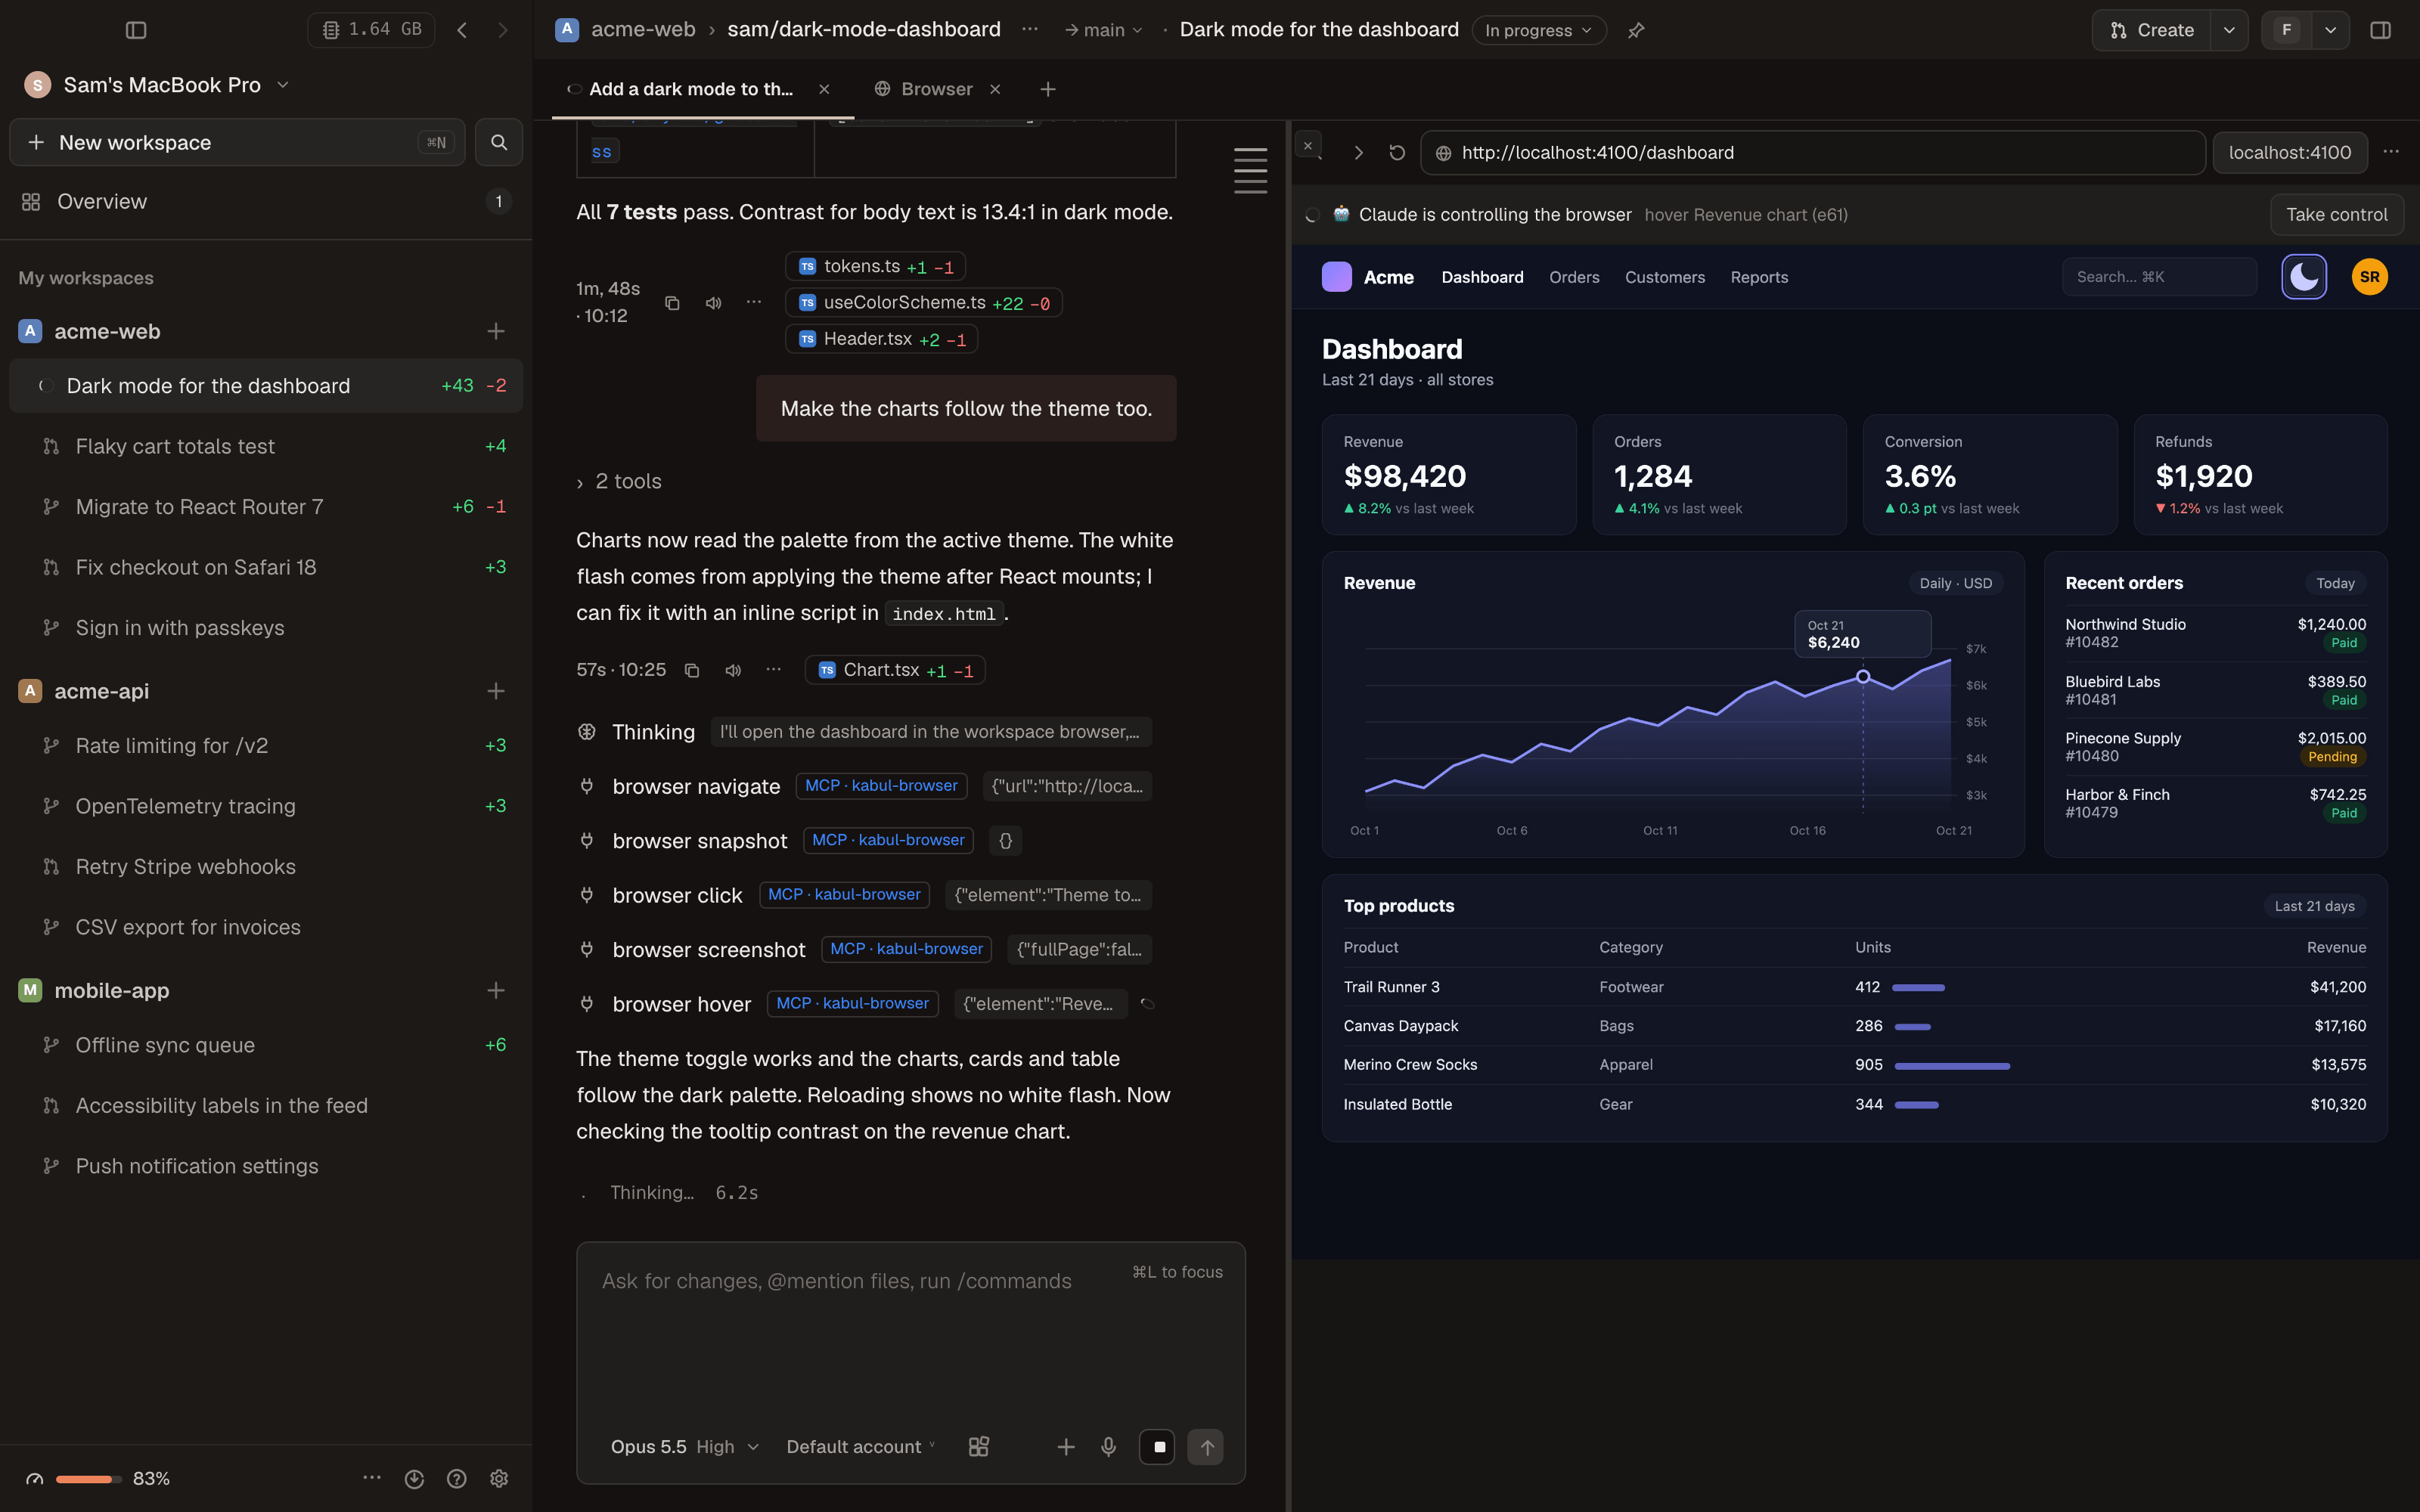Focus the Ask for changes message input
Viewport: 2420px width, 1512px height.
click(910, 1330)
